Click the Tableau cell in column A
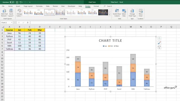180x101 pixels. tap(9, 49)
